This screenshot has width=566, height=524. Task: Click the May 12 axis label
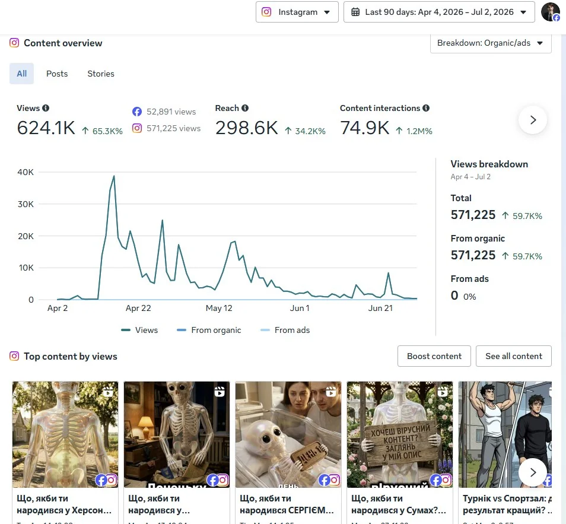[x=219, y=308]
